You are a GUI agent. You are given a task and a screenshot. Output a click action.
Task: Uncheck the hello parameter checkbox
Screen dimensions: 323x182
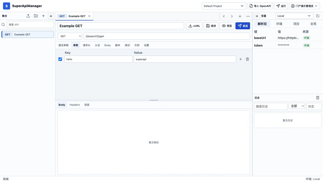(x=60, y=59)
